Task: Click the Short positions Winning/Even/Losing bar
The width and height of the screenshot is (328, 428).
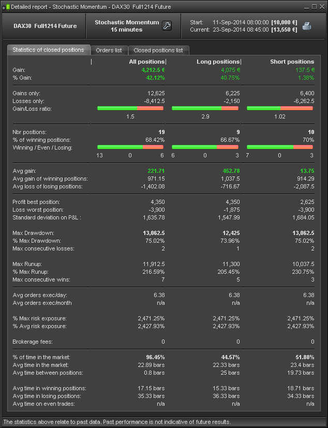Action: click(280, 147)
